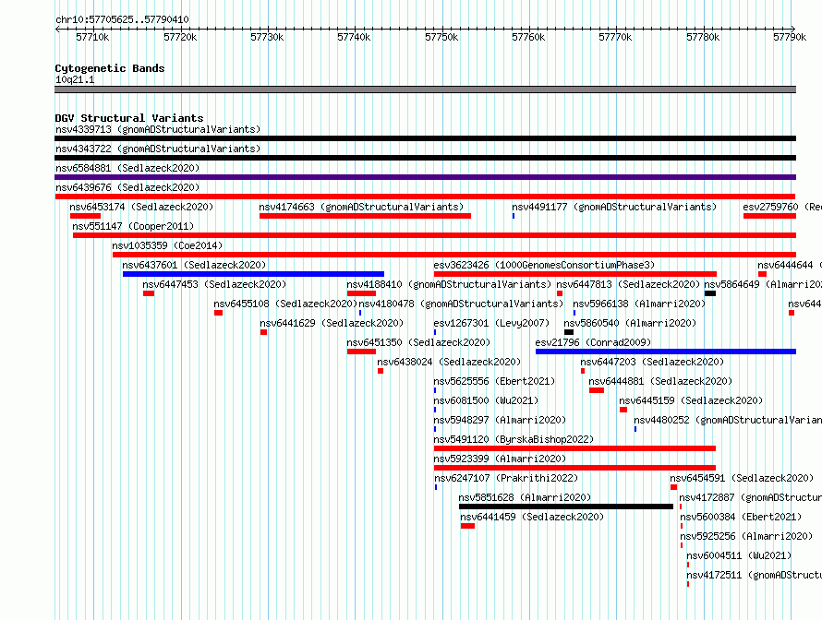This screenshot has width=822, height=620.
Task: Click red marker under nsv6445159
Action: pyautogui.click(x=623, y=410)
